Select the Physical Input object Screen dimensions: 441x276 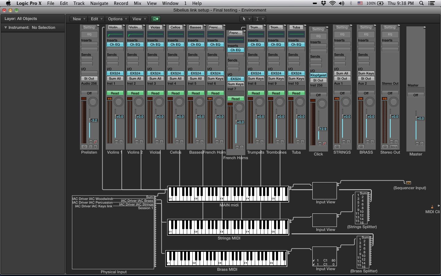tap(113, 232)
